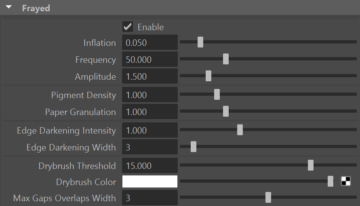Image resolution: width=360 pixels, height=206 pixels.
Task: Click the Inflation slider handle
Action: [x=200, y=42]
